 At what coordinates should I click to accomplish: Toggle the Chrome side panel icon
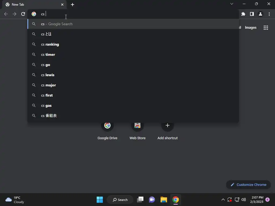[252, 14]
